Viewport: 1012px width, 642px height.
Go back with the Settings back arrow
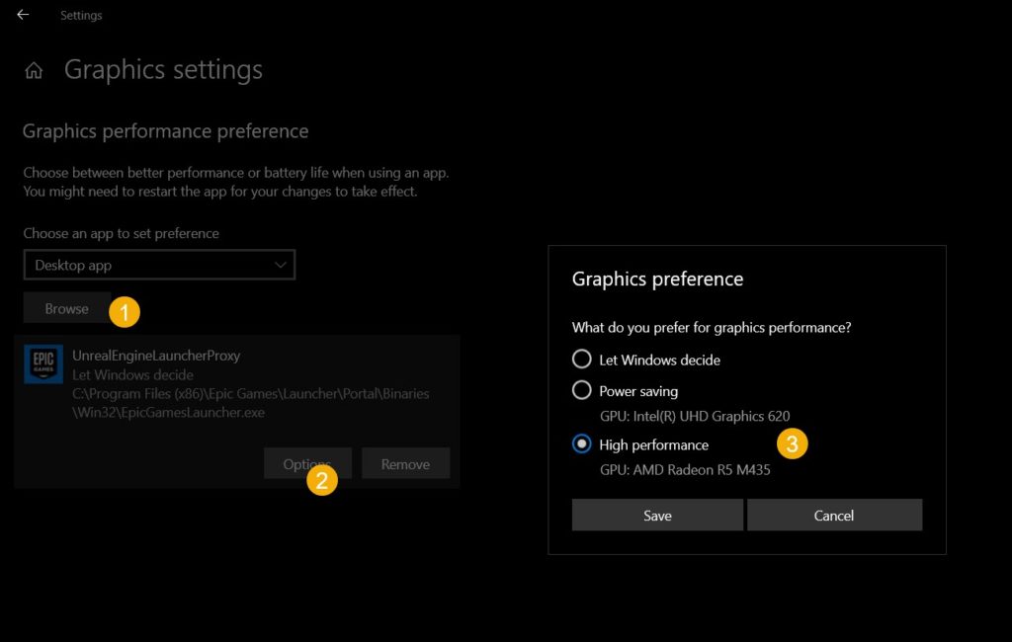pos(24,15)
